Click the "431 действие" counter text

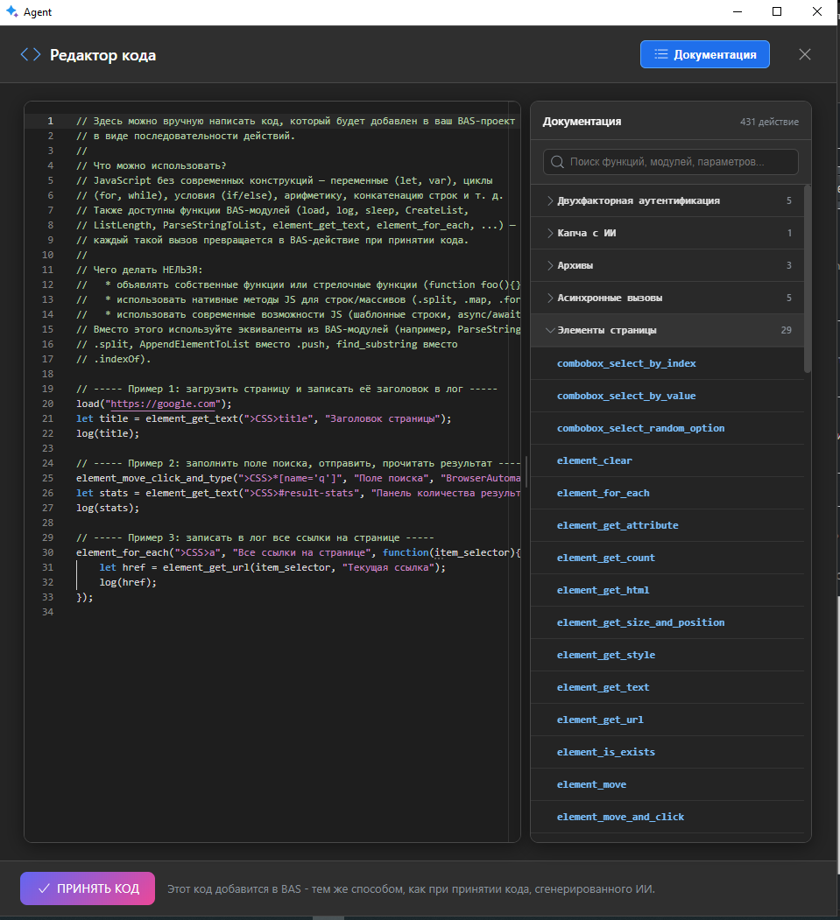769,122
